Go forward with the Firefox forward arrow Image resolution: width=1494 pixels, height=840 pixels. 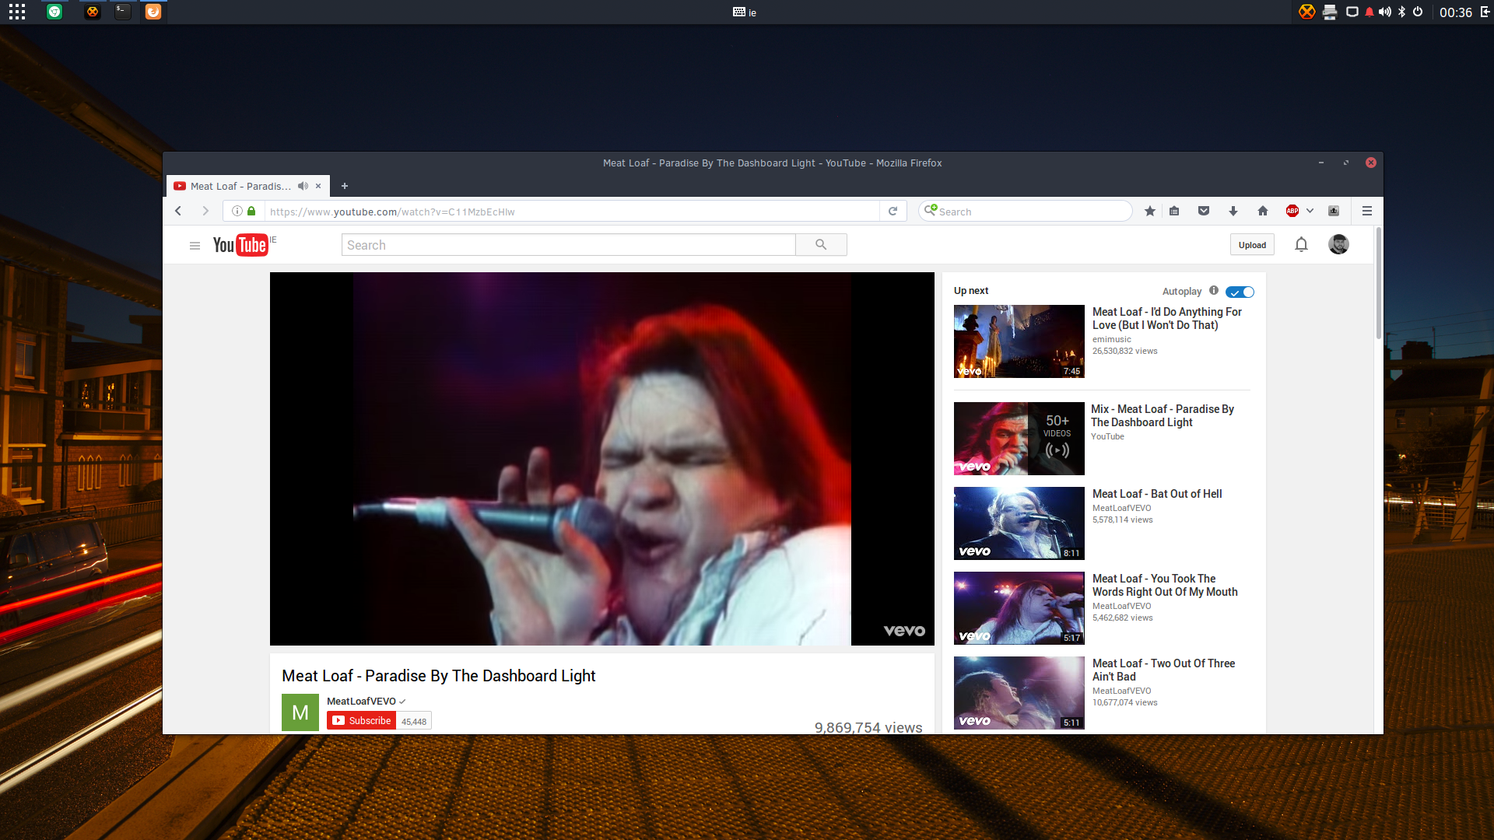pos(205,211)
